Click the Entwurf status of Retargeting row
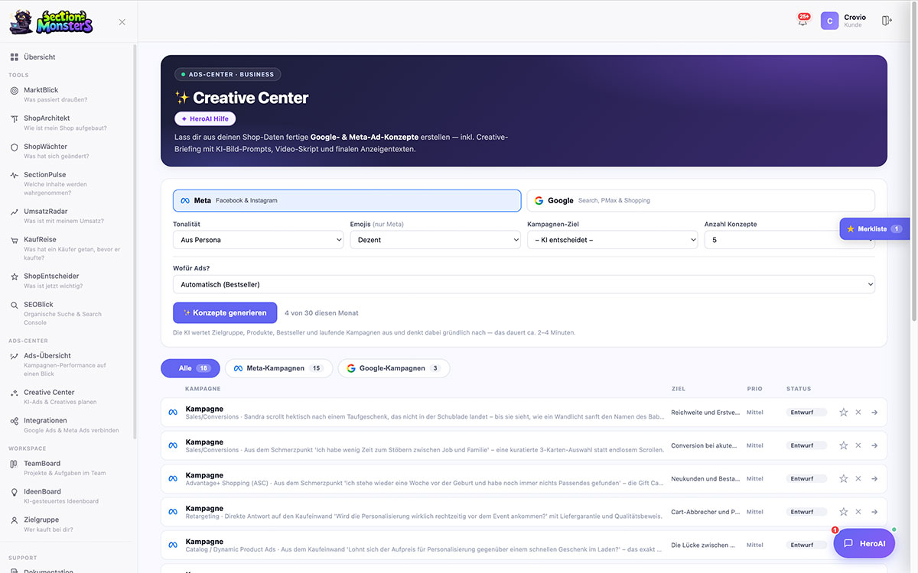Screen dimensions: 918x573 tap(806, 512)
